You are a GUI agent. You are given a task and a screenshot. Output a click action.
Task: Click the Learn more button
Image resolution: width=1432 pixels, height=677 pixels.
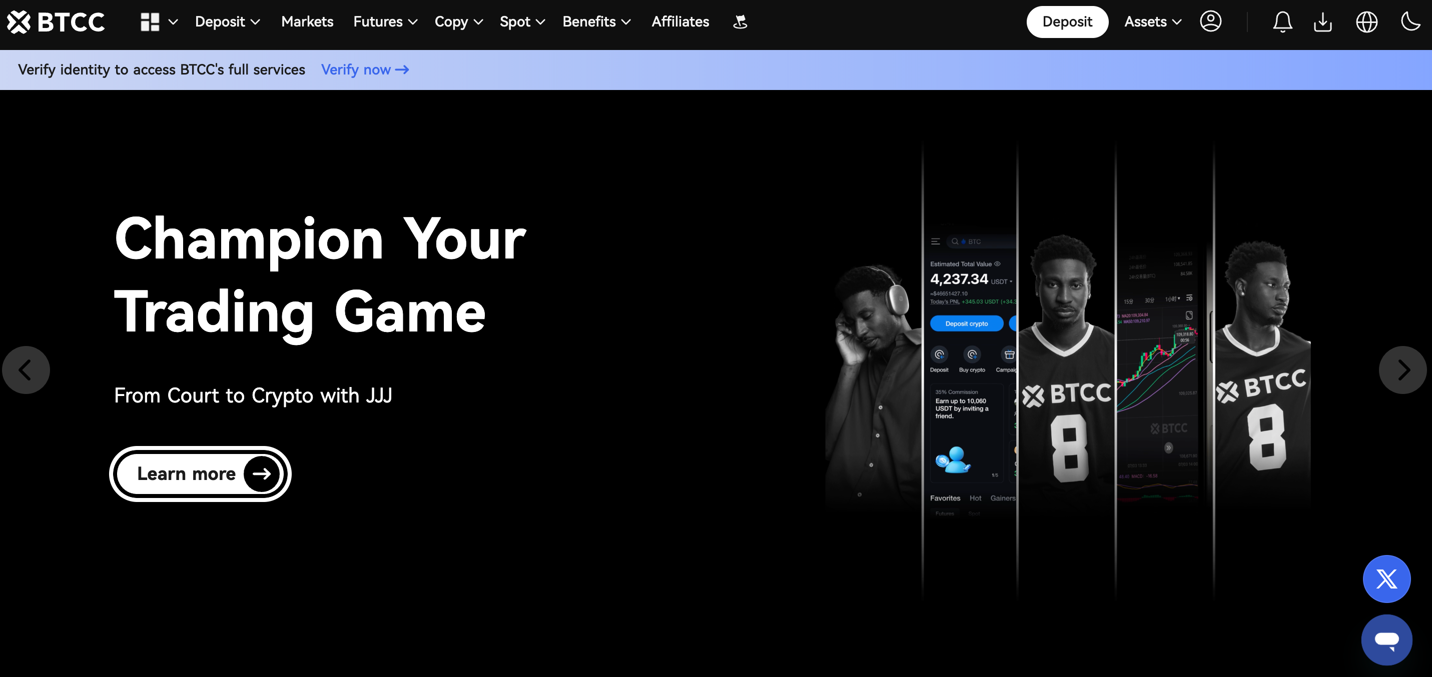coord(200,473)
